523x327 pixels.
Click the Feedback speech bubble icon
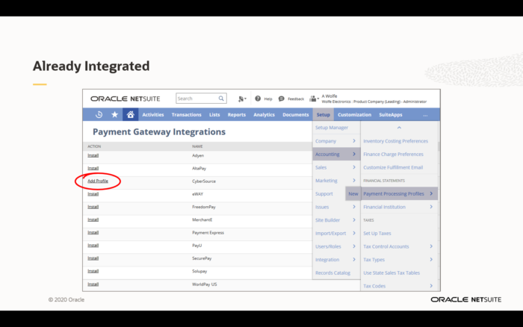click(x=281, y=99)
